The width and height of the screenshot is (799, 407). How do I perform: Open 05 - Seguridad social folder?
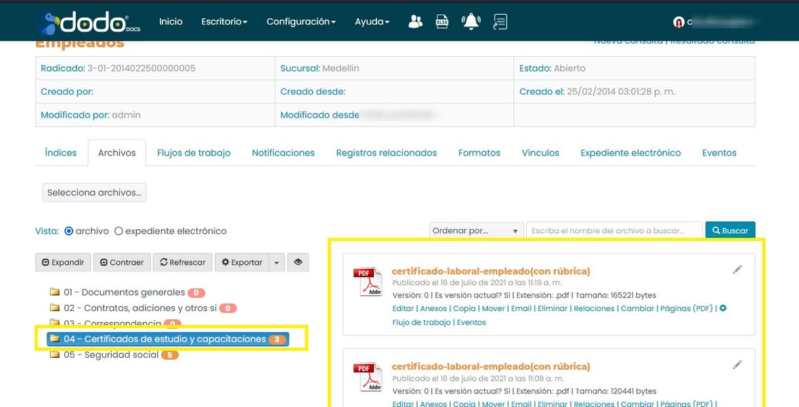pos(111,354)
